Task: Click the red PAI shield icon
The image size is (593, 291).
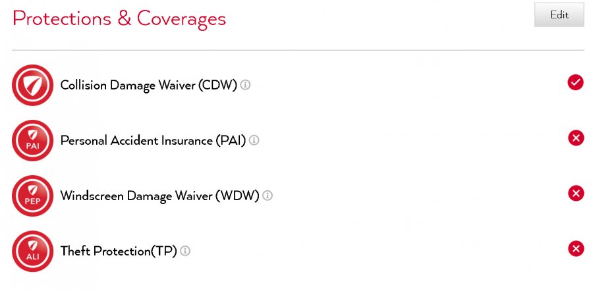Action: (32, 140)
